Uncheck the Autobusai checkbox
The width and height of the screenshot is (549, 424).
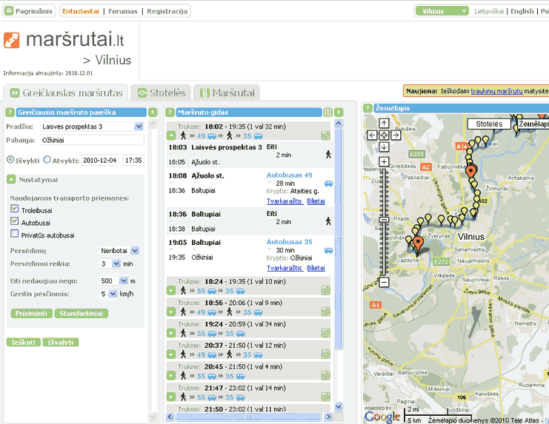[x=14, y=221]
